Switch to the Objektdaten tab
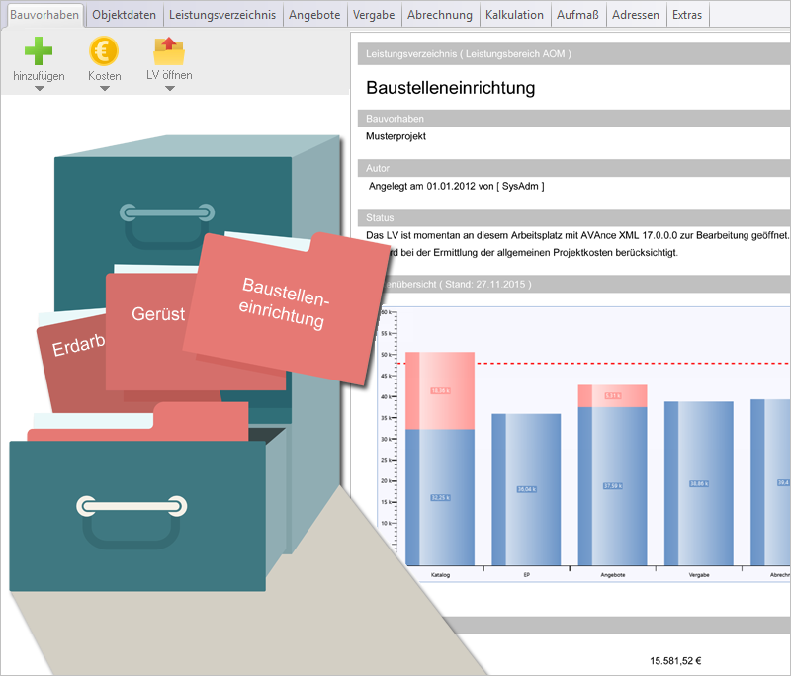Screen dimensions: 791x676 pos(124,15)
